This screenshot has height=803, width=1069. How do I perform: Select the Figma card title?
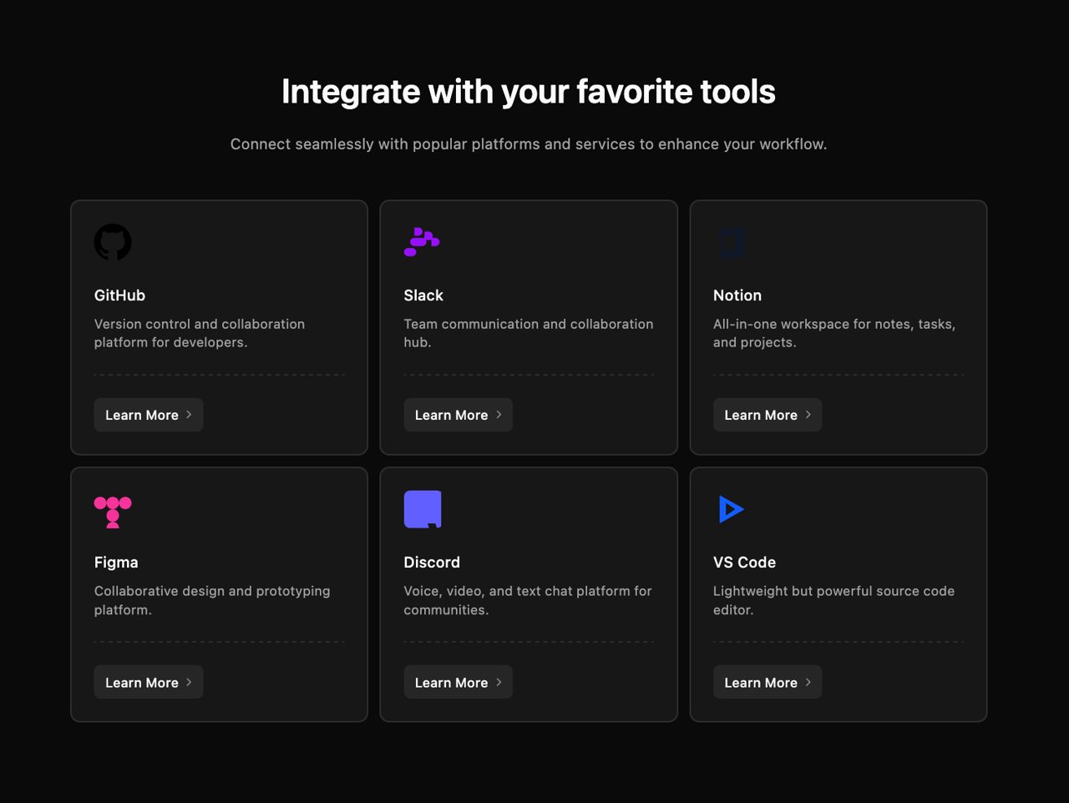116,563
